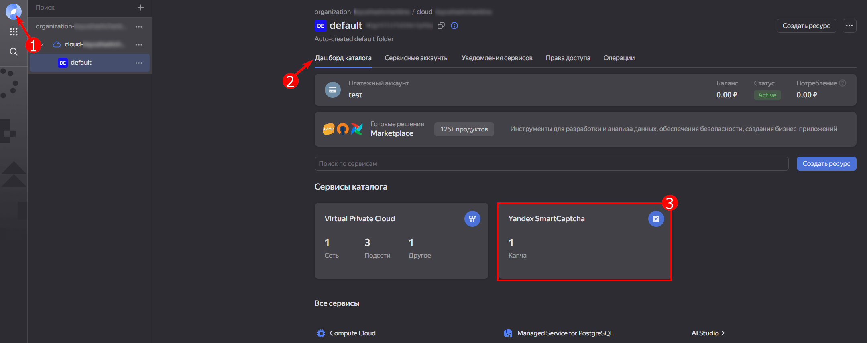Click blue Создать ресурс button

(826, 163)
